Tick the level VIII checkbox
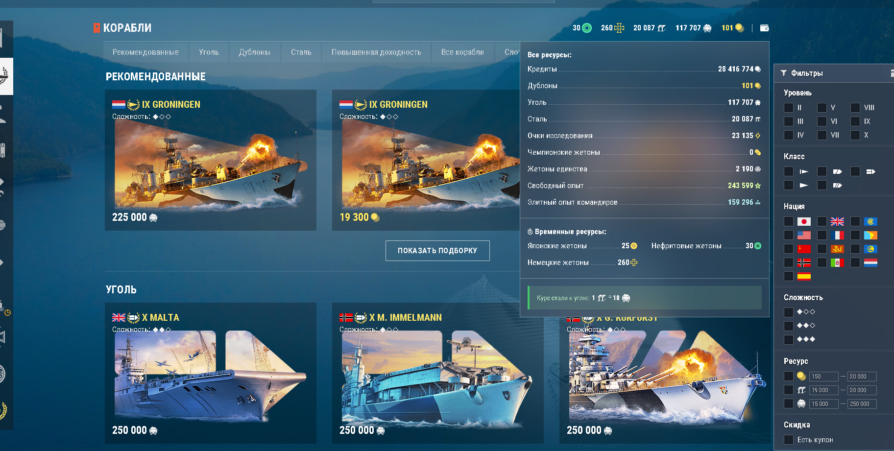This screenshot has height=451, width=894. pos(855,108)
